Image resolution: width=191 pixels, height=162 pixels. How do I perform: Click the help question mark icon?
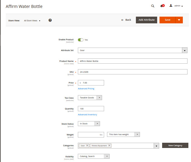[x=50, y=20]
